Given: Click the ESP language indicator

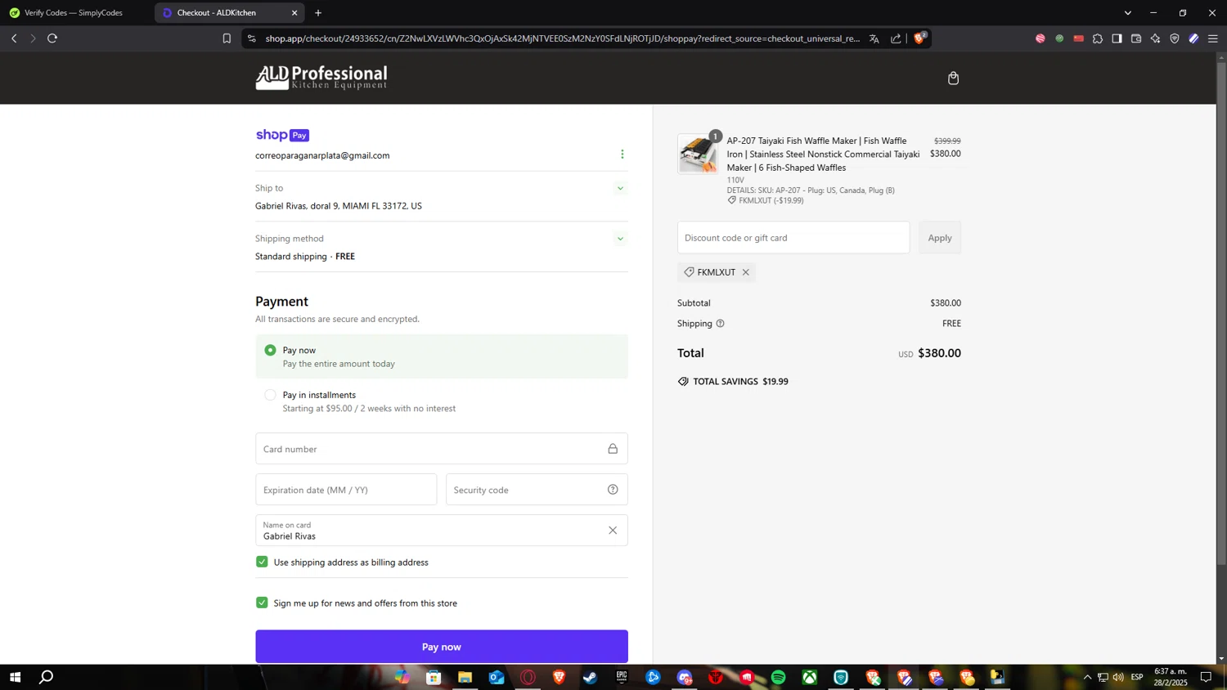Looking at the screenshot, I should click(x=1137, y=677).
